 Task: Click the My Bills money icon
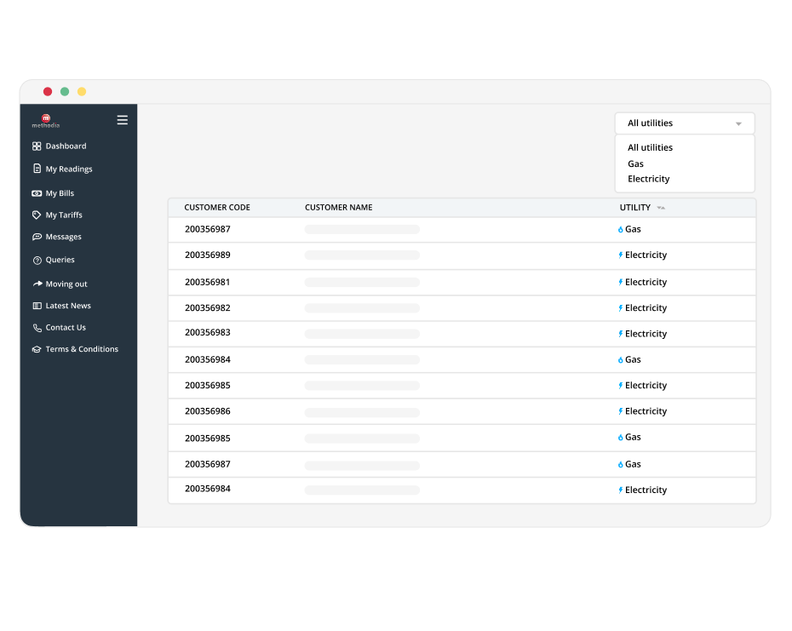coord(37,193)
